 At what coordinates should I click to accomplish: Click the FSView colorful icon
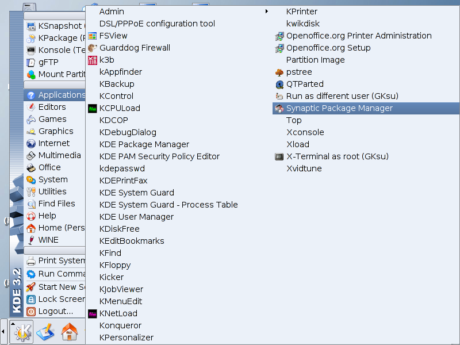[x=92, y=36]
